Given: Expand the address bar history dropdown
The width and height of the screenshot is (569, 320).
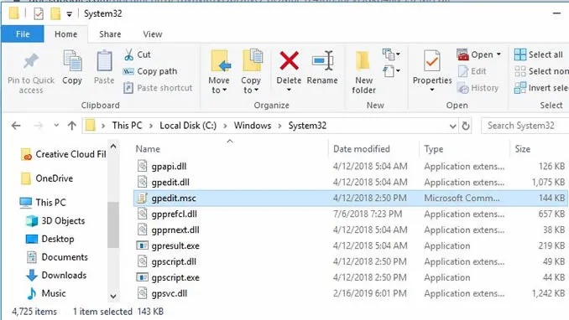Looking at the screenshot, I should click(452, 126).
